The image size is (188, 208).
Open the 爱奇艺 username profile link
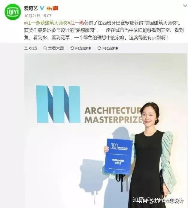tap(31, 8)
